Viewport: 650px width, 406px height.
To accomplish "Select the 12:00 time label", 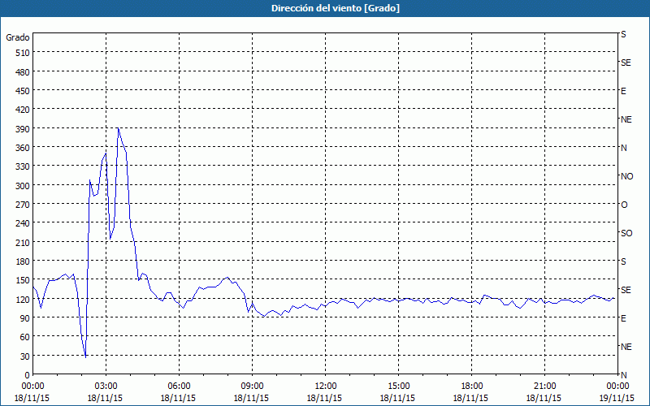I will pos(326,387).
